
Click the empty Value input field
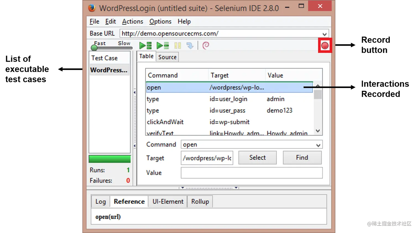(252, 173)
